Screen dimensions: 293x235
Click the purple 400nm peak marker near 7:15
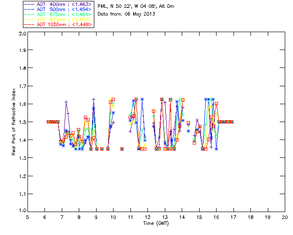click(x=66, y=102)
